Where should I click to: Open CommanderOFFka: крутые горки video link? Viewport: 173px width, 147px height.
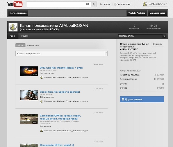(60, 117)
